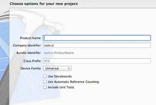Tick the Include Unit Tests checkbox
Screen dimensions: 156x105
click(45, 87)
